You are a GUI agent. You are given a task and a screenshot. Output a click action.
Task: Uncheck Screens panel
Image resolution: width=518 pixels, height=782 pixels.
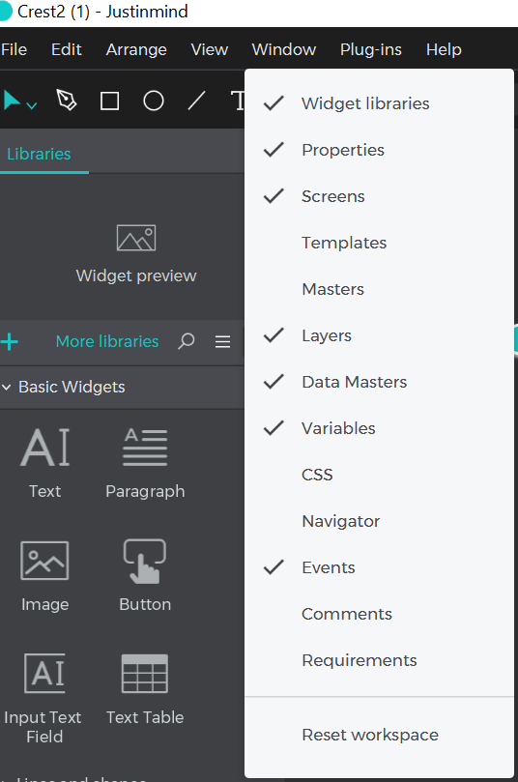coord(379,196)
